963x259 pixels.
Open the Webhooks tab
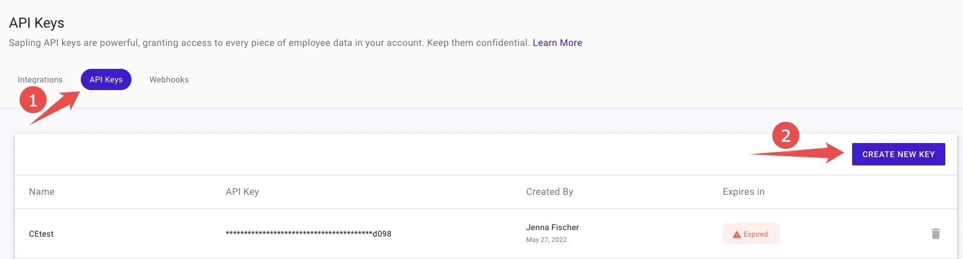(169, 79)
